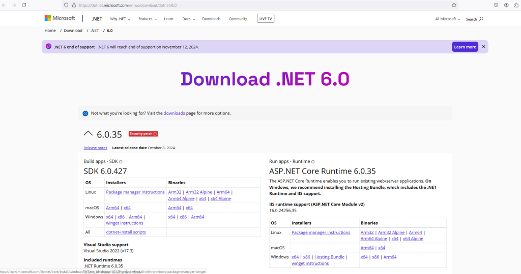Image resolution: width=521 pixels, height=274 pixels.
Task: Click the padlock site security icon
Action: click(74, 5)
